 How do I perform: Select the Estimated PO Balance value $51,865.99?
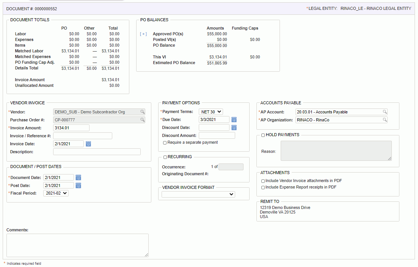click(x=217, y=63)
